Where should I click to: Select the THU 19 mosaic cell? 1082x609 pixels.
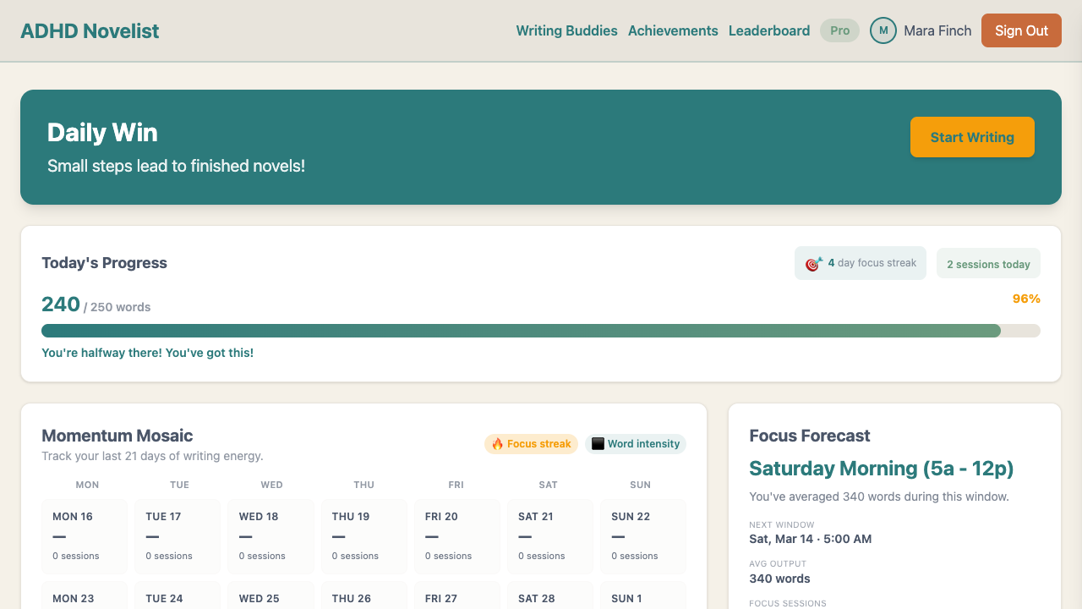tap(363, 535)
